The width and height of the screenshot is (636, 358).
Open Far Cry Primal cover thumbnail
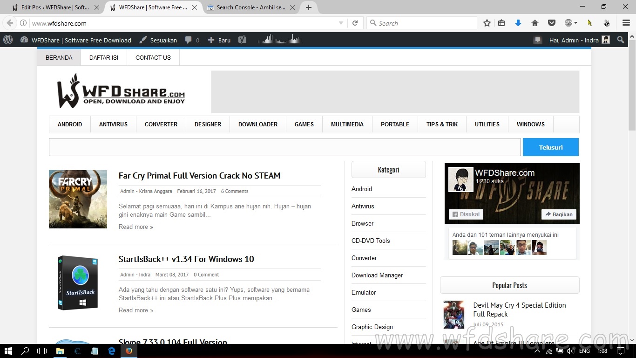pyautogui.click(x=78, y=199)
